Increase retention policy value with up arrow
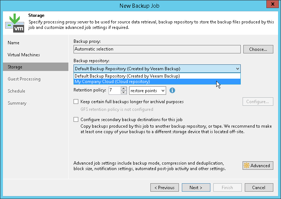 (x=124, y=89)
